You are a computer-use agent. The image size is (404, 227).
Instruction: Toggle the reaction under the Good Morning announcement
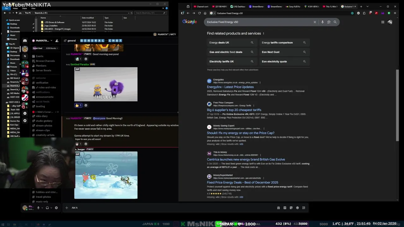78,144
